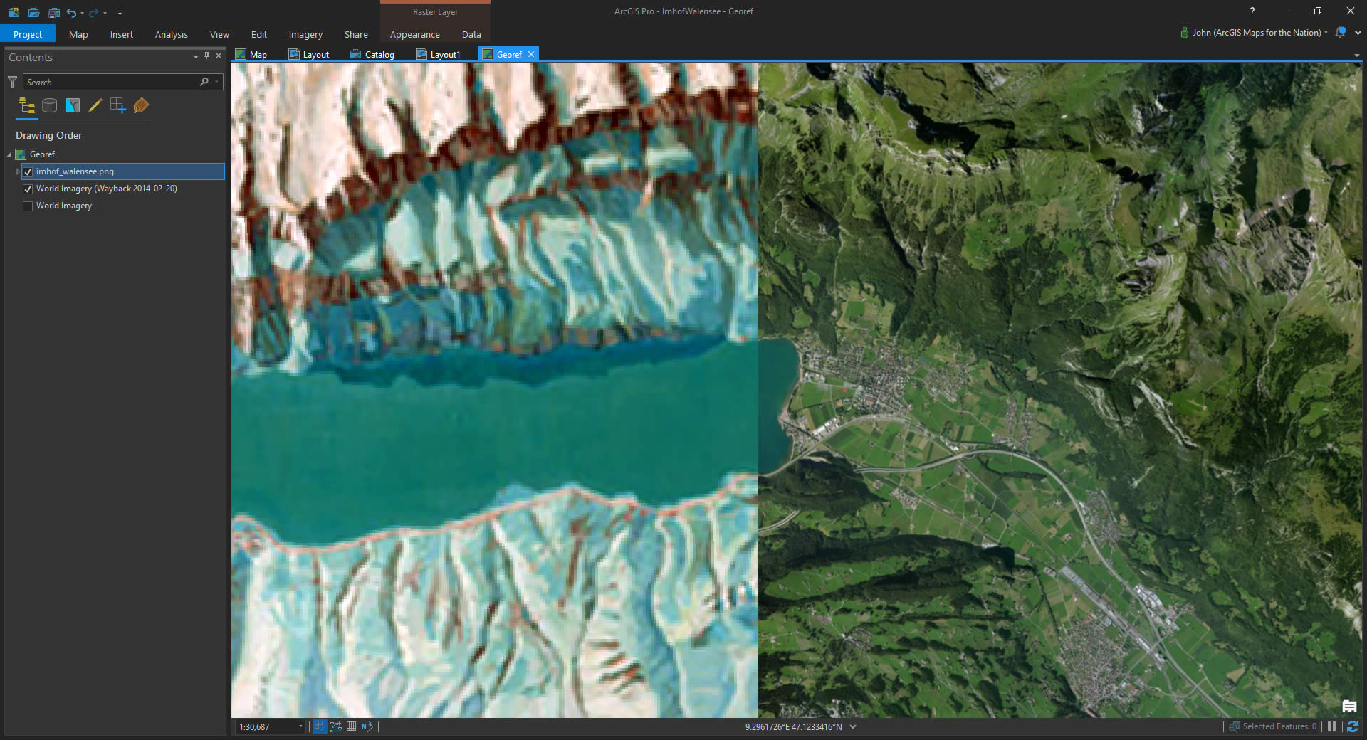Select List By Editing pencil icon

[95, 106]
